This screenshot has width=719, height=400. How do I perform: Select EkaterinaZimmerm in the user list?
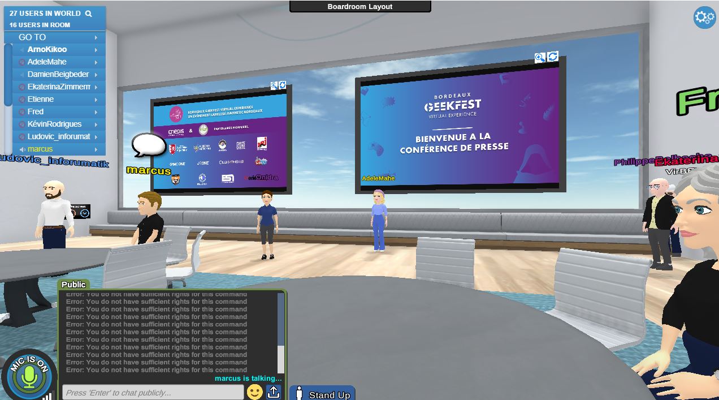59,87
